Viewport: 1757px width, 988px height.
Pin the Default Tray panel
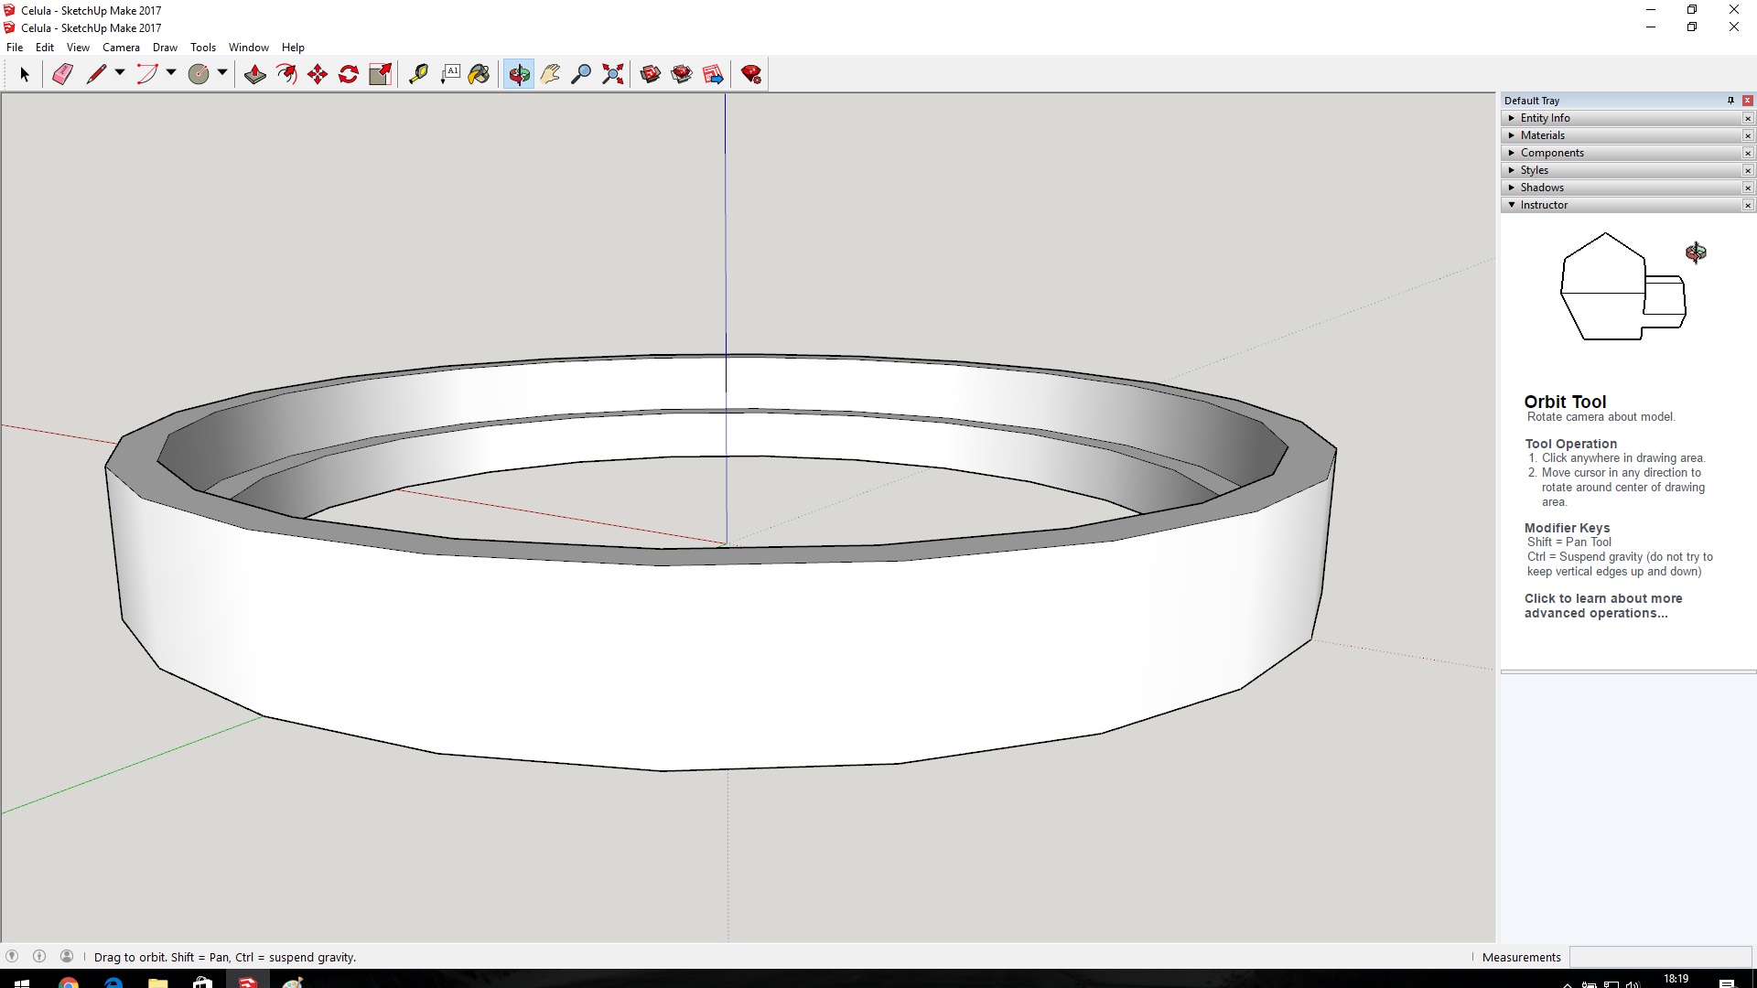tap(1730, 101)
